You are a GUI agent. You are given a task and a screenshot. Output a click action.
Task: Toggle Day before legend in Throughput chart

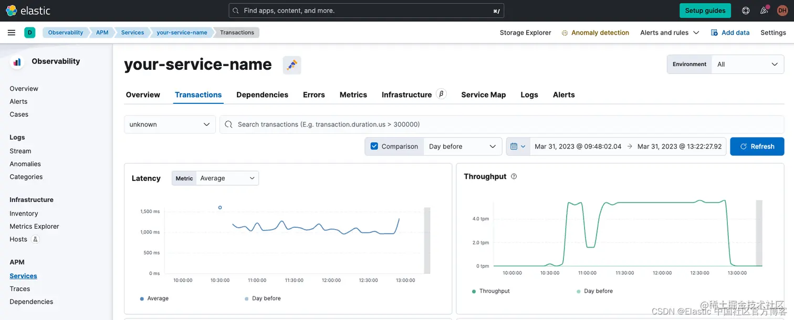point(594,291)
